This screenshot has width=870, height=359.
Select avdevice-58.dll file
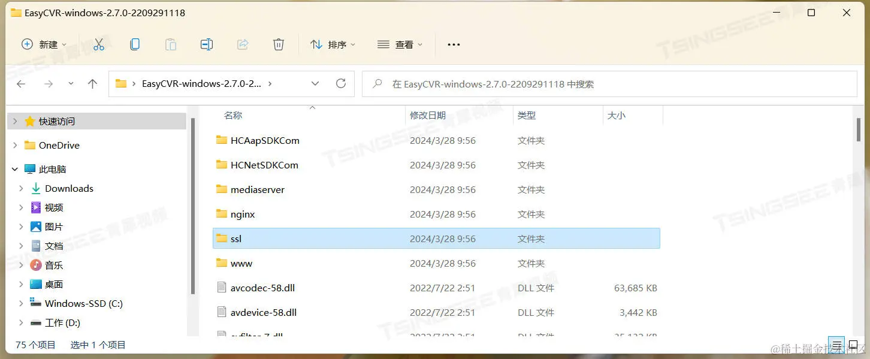pos(264,312)
